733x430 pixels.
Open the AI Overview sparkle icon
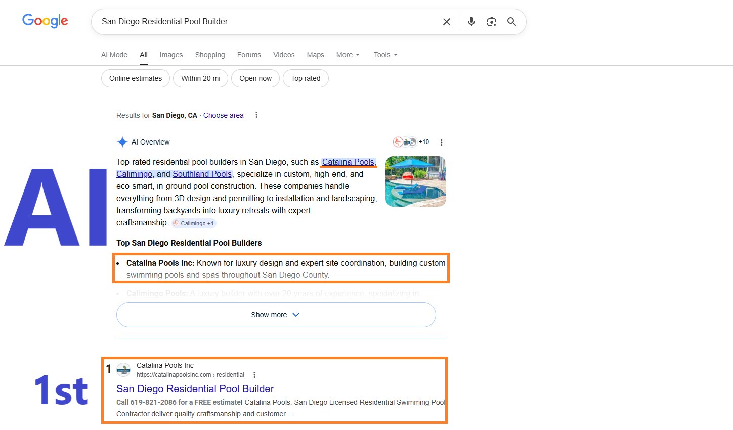point(122,142)
